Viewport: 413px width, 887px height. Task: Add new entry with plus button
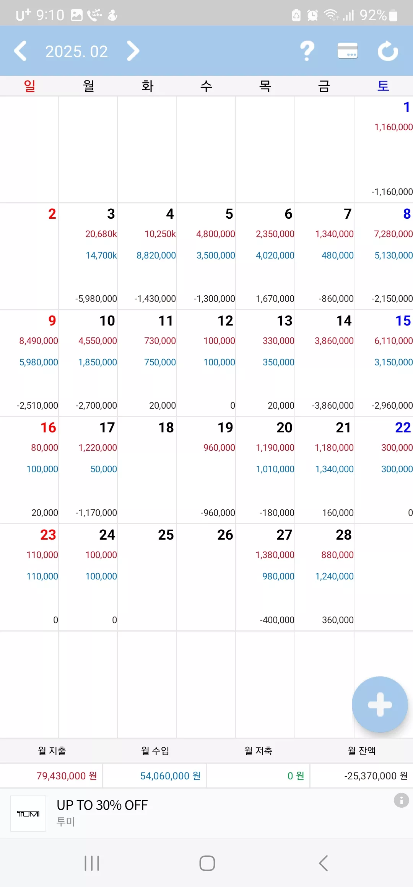[x=380, y=704]
